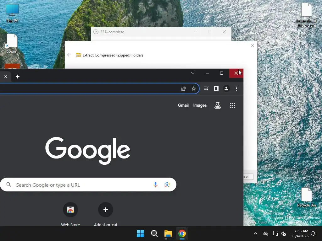The image size is (322, 241).
Task: Open the media controls icon
Action: [x=206, y=88]
